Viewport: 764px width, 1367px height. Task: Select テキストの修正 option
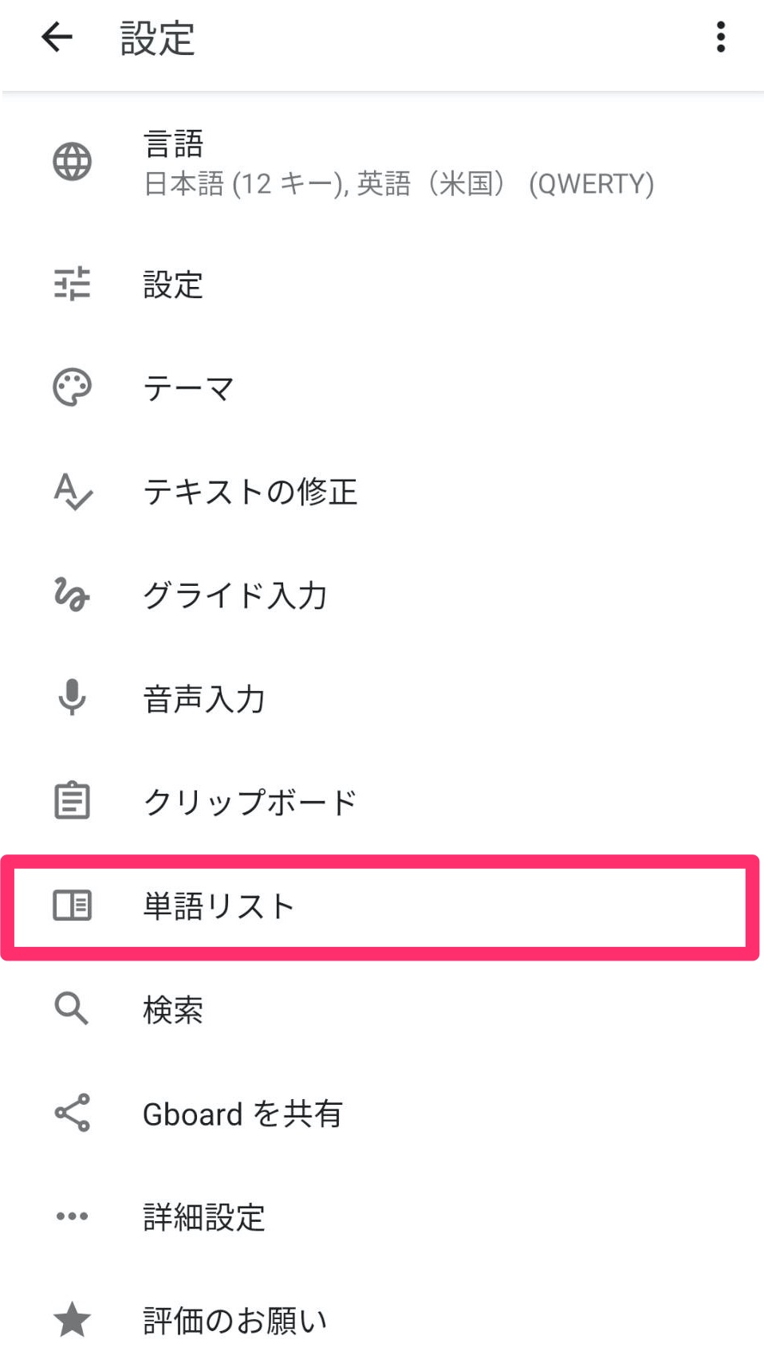click(x=382, y=491)
